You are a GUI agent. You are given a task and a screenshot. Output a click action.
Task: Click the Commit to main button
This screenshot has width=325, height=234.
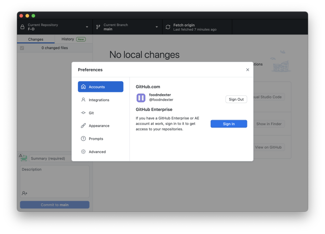click(x=55, y=205)
